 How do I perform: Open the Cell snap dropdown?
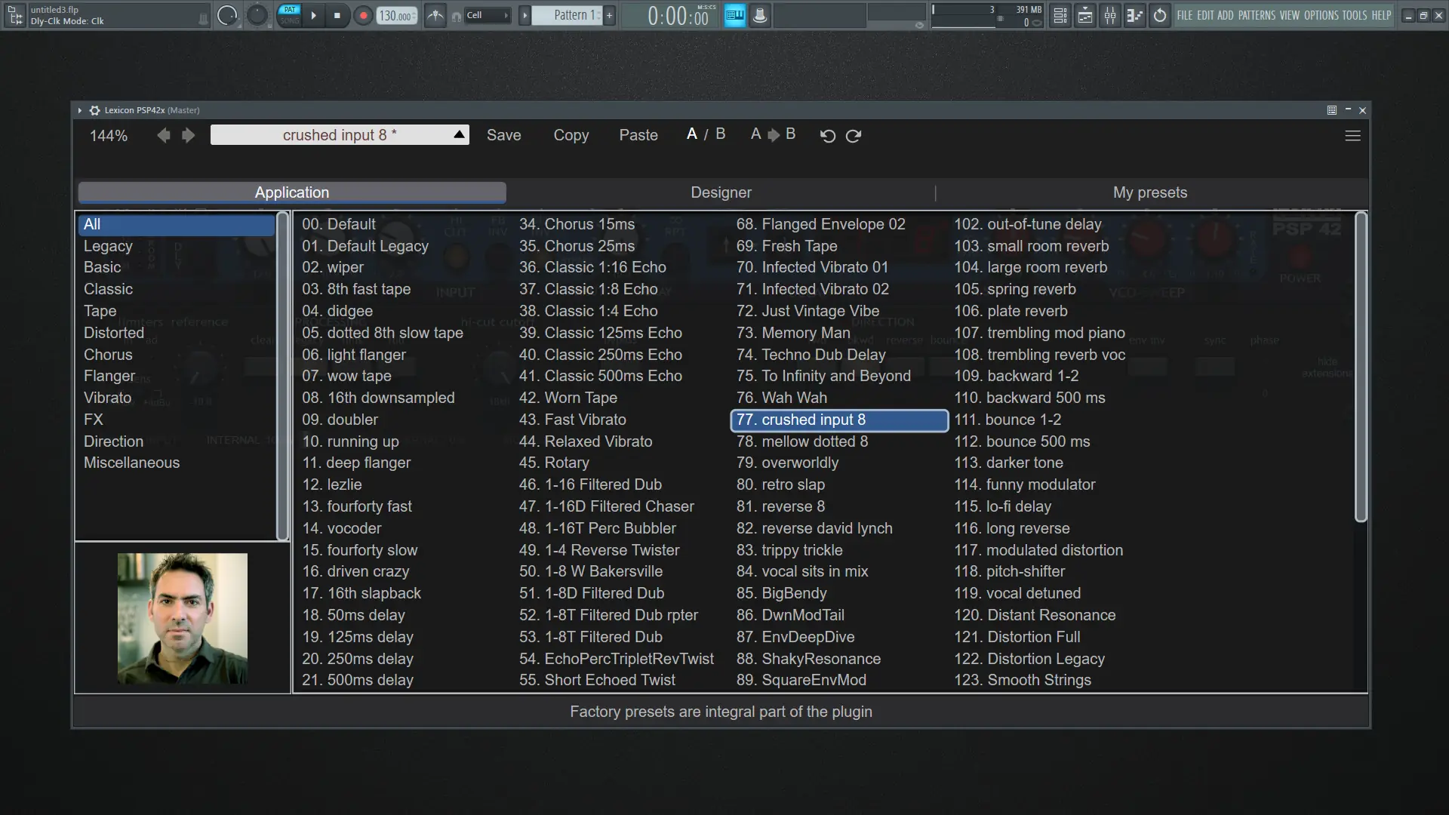tap(486, 15)
